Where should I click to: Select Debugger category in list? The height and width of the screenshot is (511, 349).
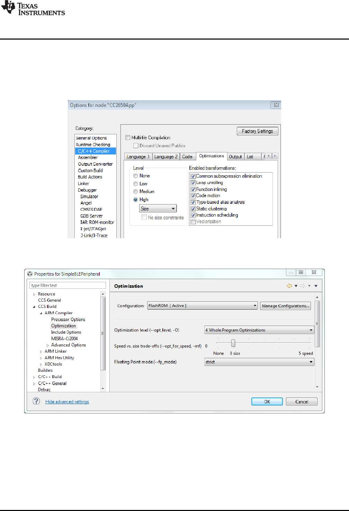click(87, 190)
